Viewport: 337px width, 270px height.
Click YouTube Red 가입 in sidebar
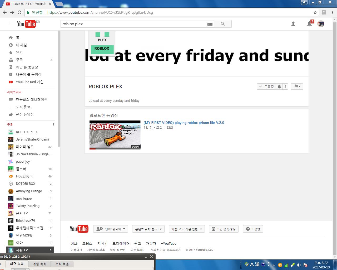point(30,82)
